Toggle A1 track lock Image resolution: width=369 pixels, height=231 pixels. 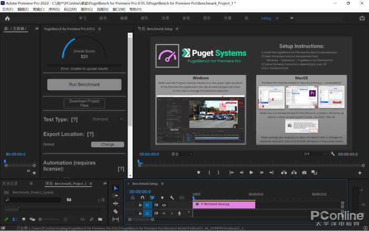coord(140,214)
